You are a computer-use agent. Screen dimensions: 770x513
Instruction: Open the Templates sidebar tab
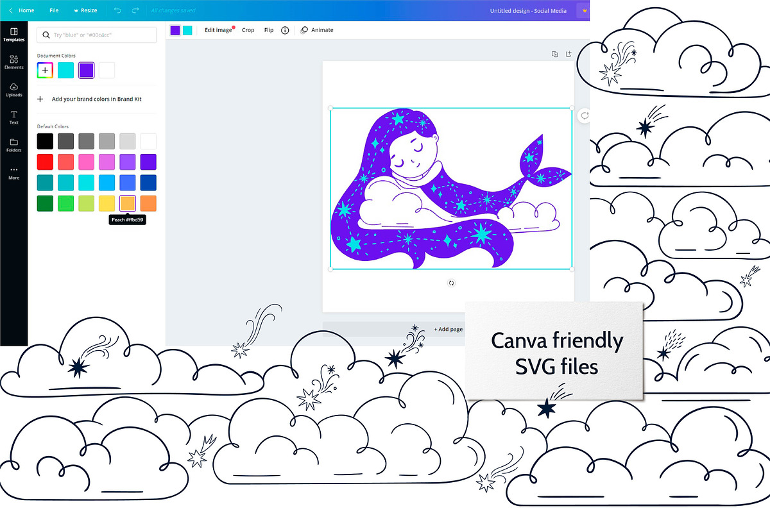pyautogui.click(x=13, y=35)
